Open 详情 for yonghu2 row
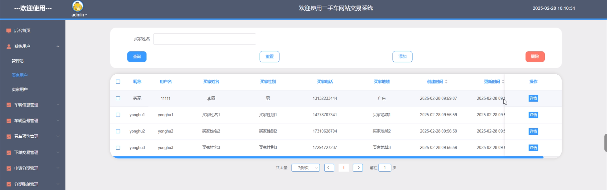The image size is (607, 190). click(533, 131)
